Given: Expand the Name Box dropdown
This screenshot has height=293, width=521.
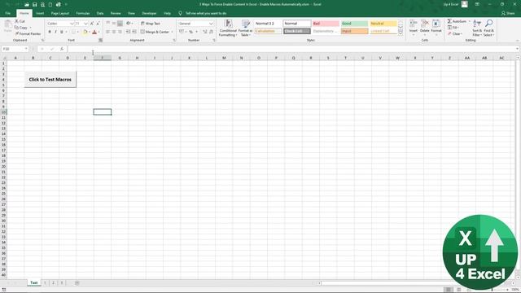Looking at the screenshot, I should tap(26, 49).
